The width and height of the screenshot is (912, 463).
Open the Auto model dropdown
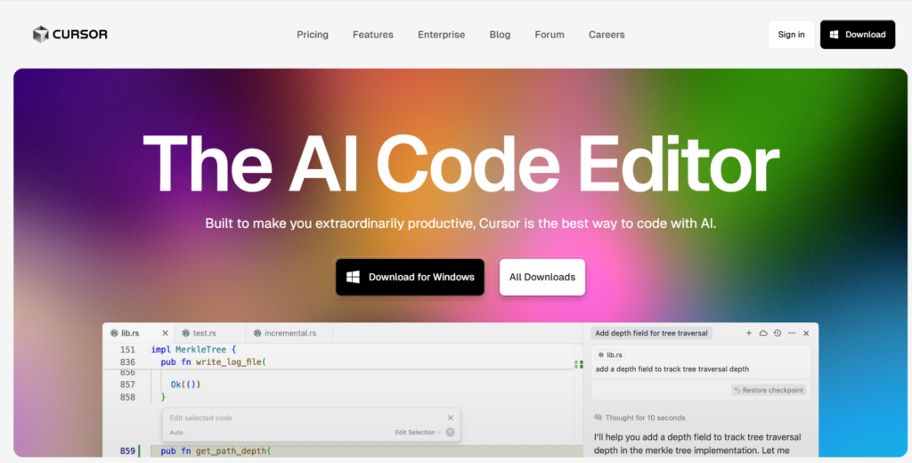(x=179, y=432)
